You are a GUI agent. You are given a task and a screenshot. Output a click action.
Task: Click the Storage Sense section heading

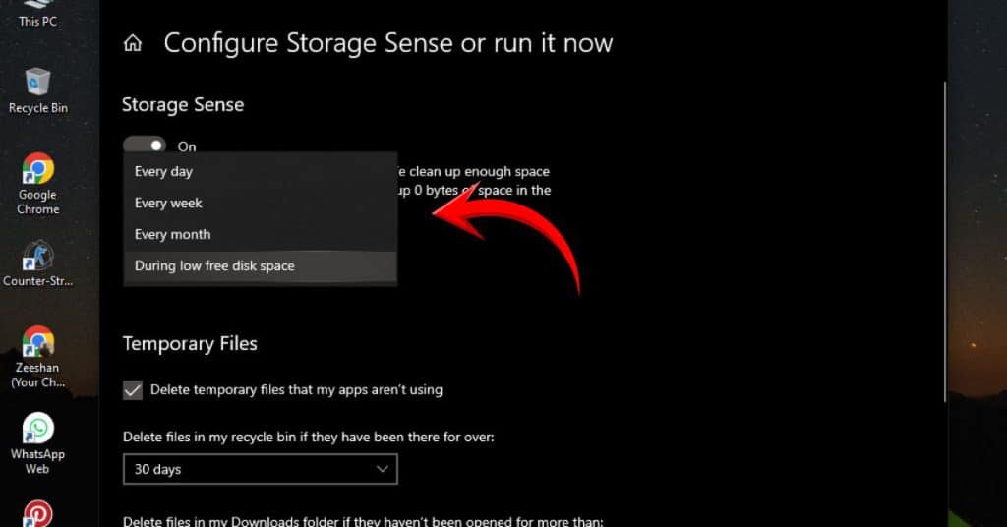coord(183,105)
